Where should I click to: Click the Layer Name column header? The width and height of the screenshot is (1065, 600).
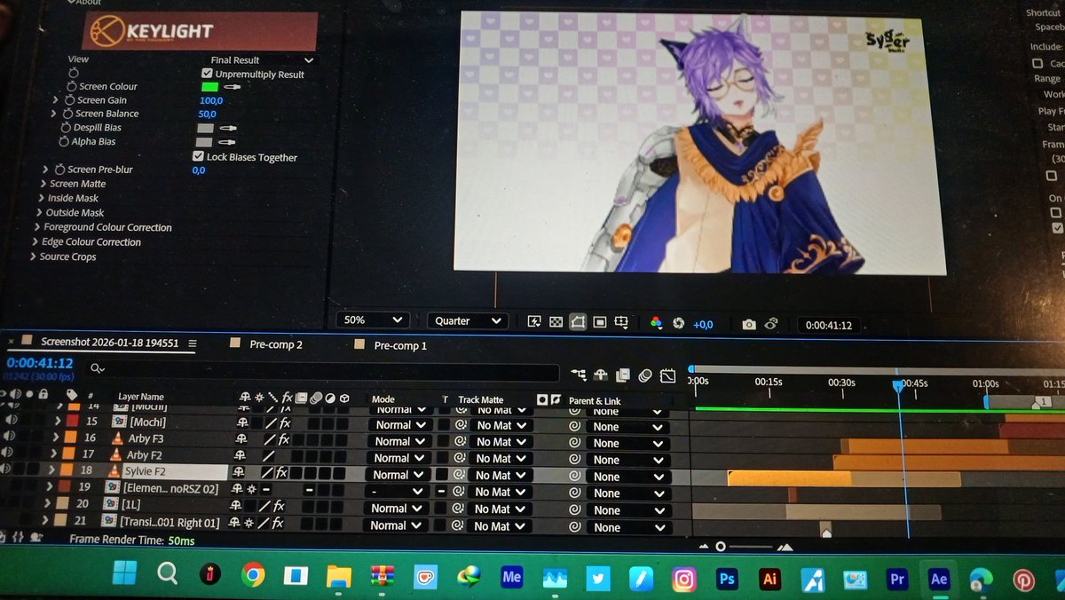click(x=141, y=397)
